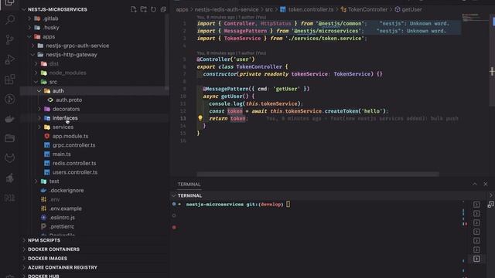Image resolution: width=495 pixels, height=278 pixels.
Task: Click token.controller.ts breadcrumb
Action: 311,9
